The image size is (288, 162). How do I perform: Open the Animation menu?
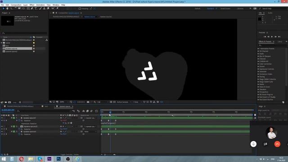[40, 5]
